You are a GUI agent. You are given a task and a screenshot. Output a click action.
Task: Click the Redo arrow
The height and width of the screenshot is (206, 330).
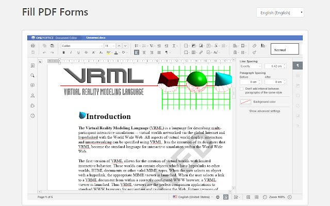[52, 53]
